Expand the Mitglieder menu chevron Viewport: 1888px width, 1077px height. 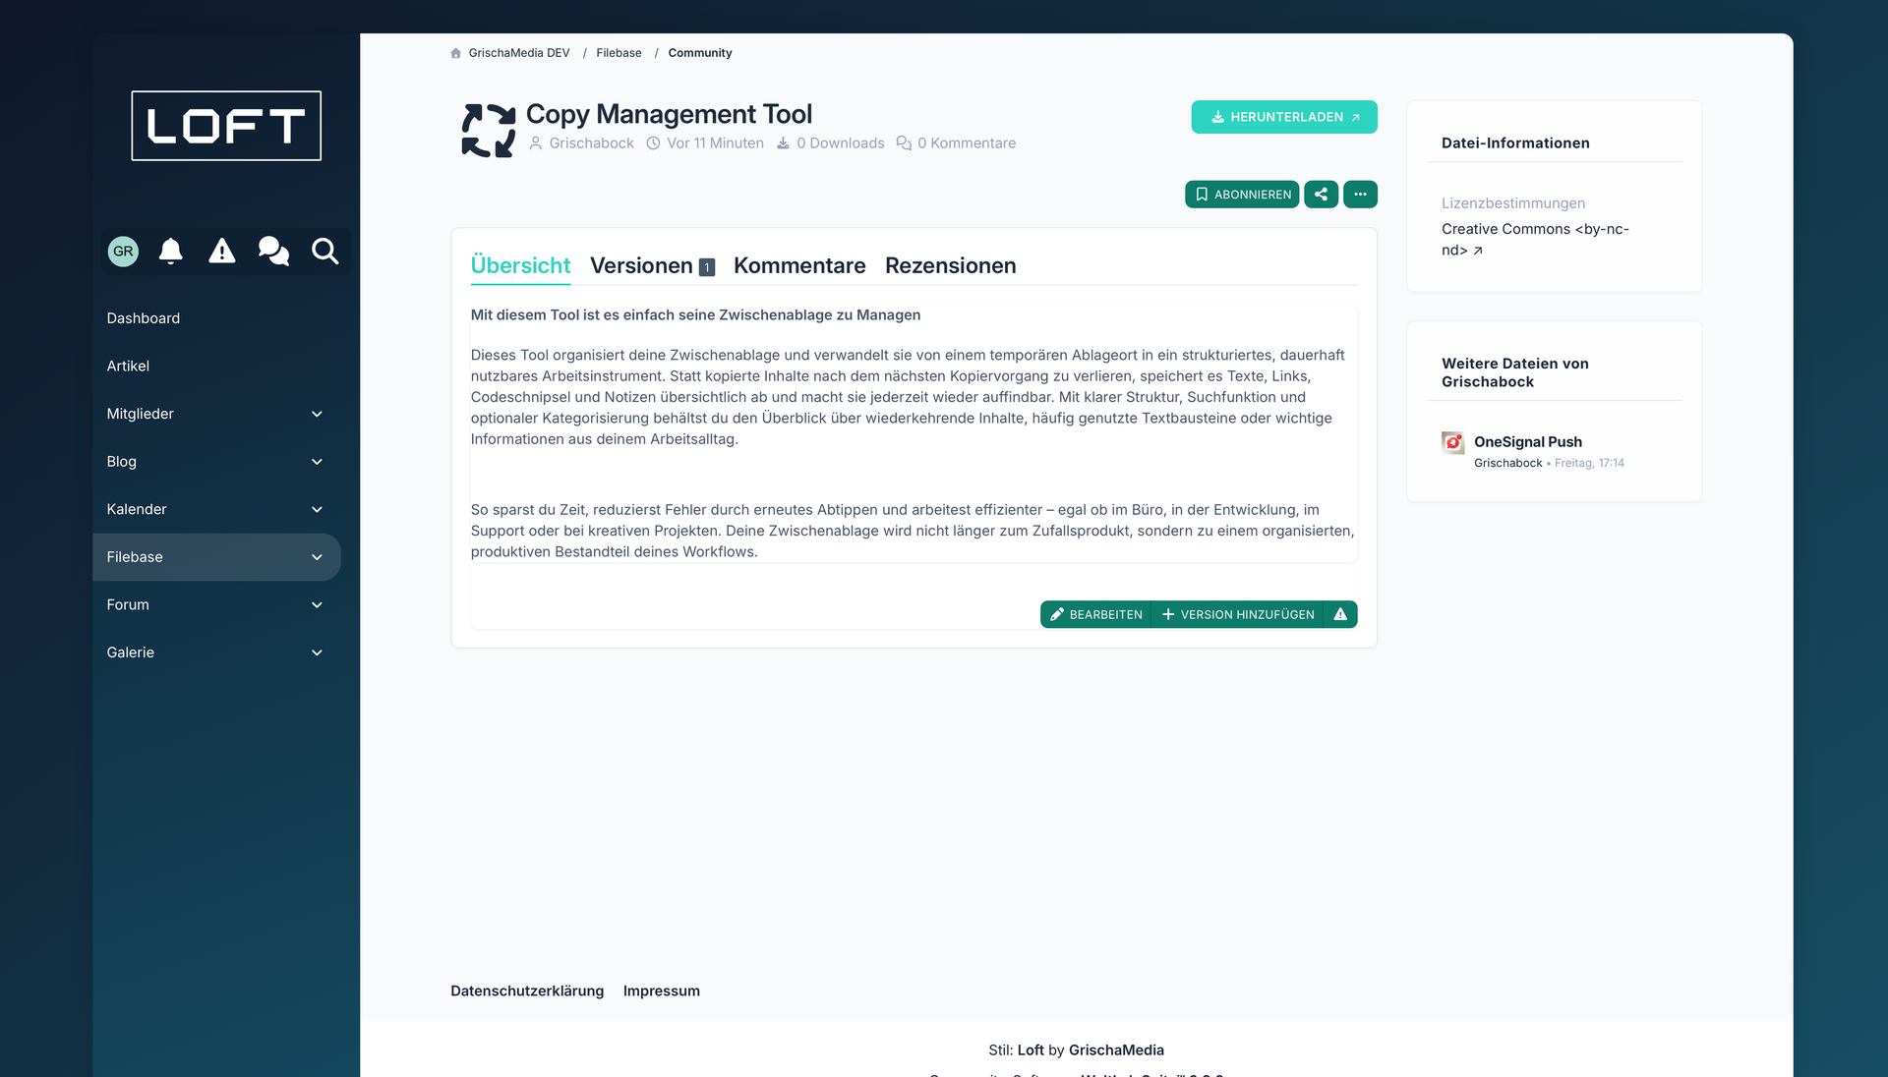point(317,414)
